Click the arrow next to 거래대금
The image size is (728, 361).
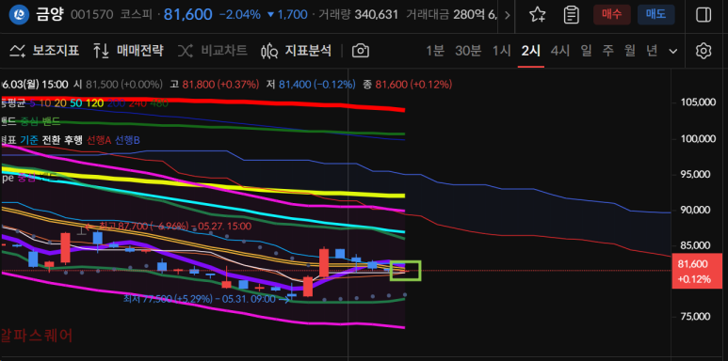507,15
